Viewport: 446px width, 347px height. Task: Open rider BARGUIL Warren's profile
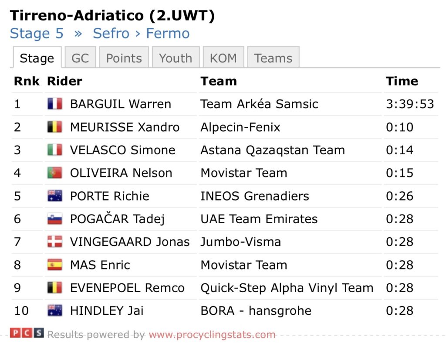[x=120, y=104]
